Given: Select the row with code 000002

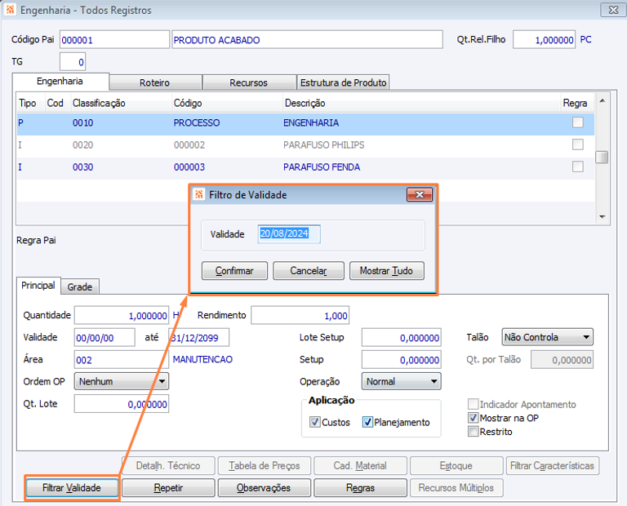Looking at the screenshot, I should pos(305,144).
